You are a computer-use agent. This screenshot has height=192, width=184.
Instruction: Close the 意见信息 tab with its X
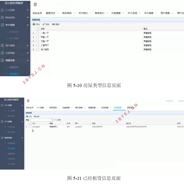(x=85, y=108)
